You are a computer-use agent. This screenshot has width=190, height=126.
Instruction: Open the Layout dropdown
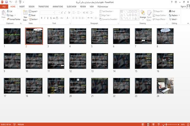(33, 11)
